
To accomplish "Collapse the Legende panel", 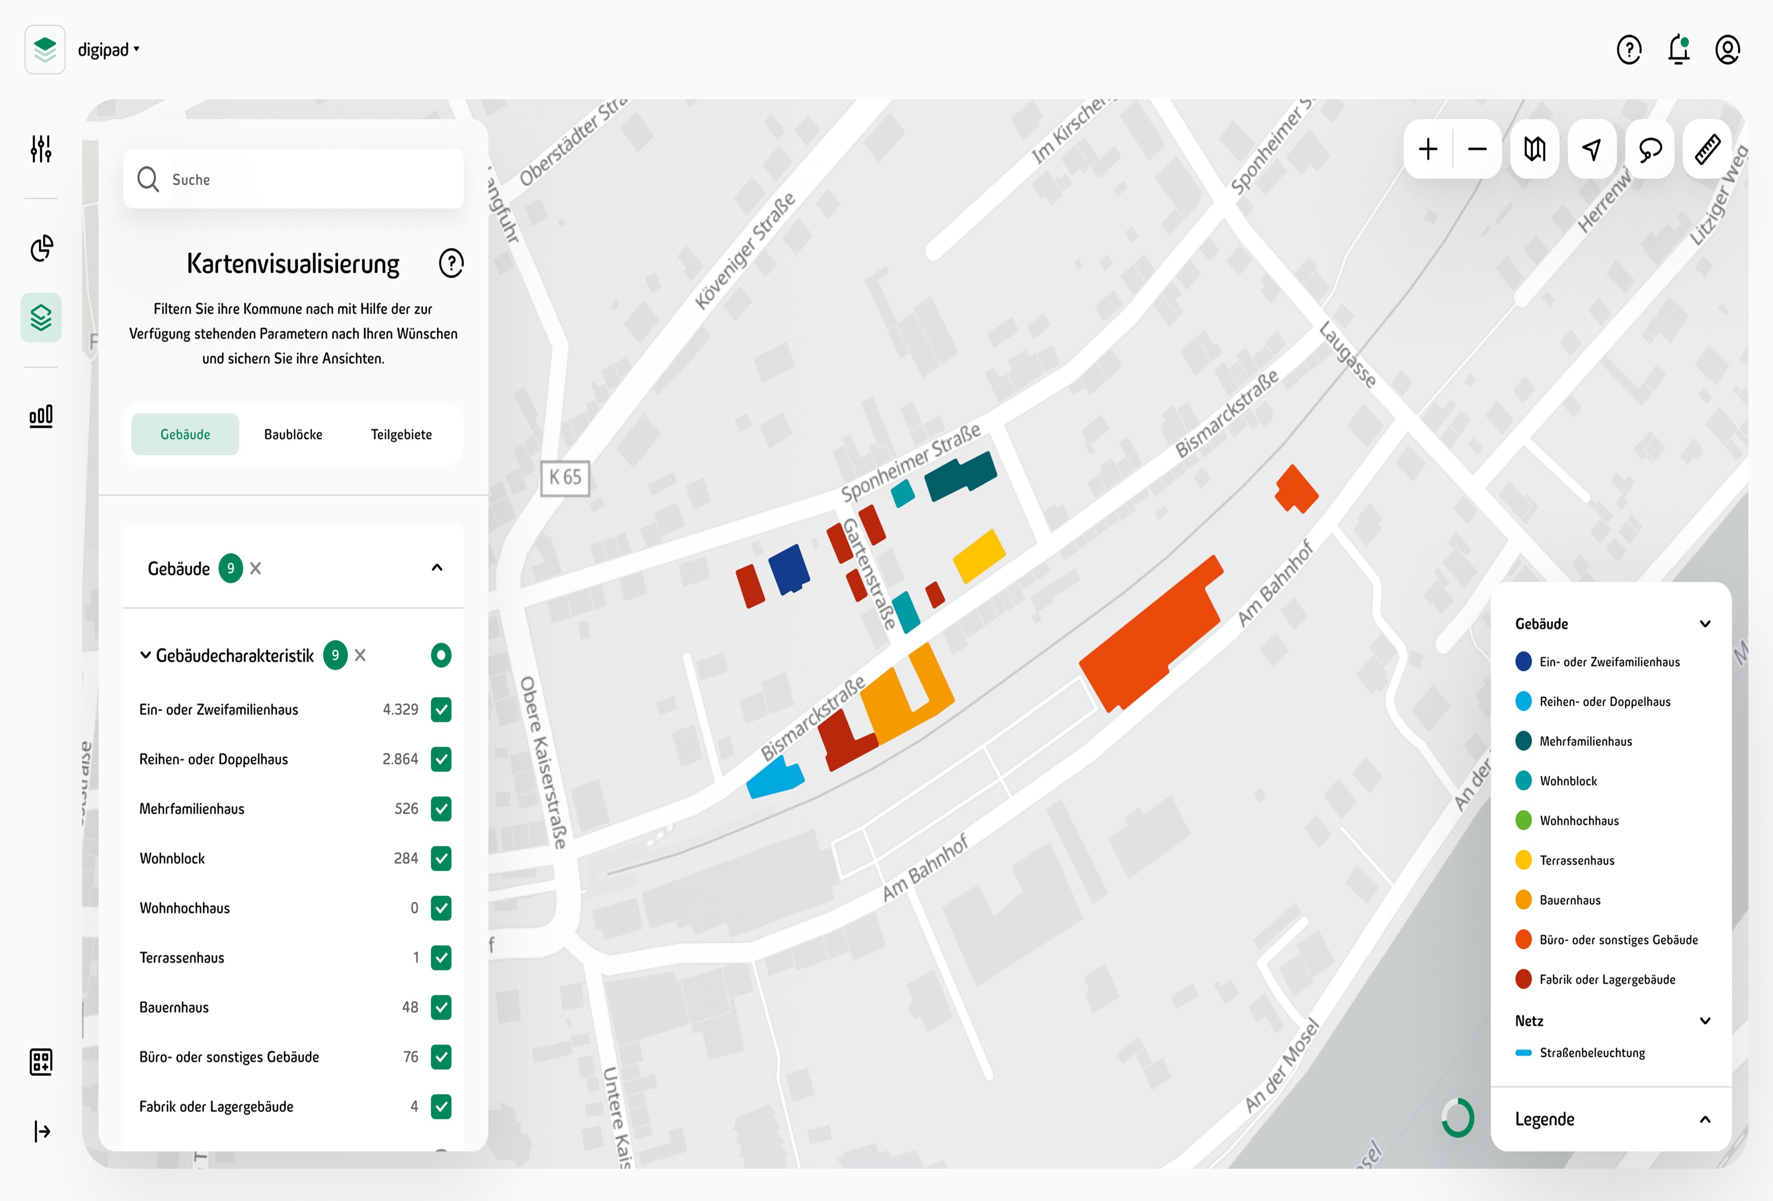I will 1704,1119.
